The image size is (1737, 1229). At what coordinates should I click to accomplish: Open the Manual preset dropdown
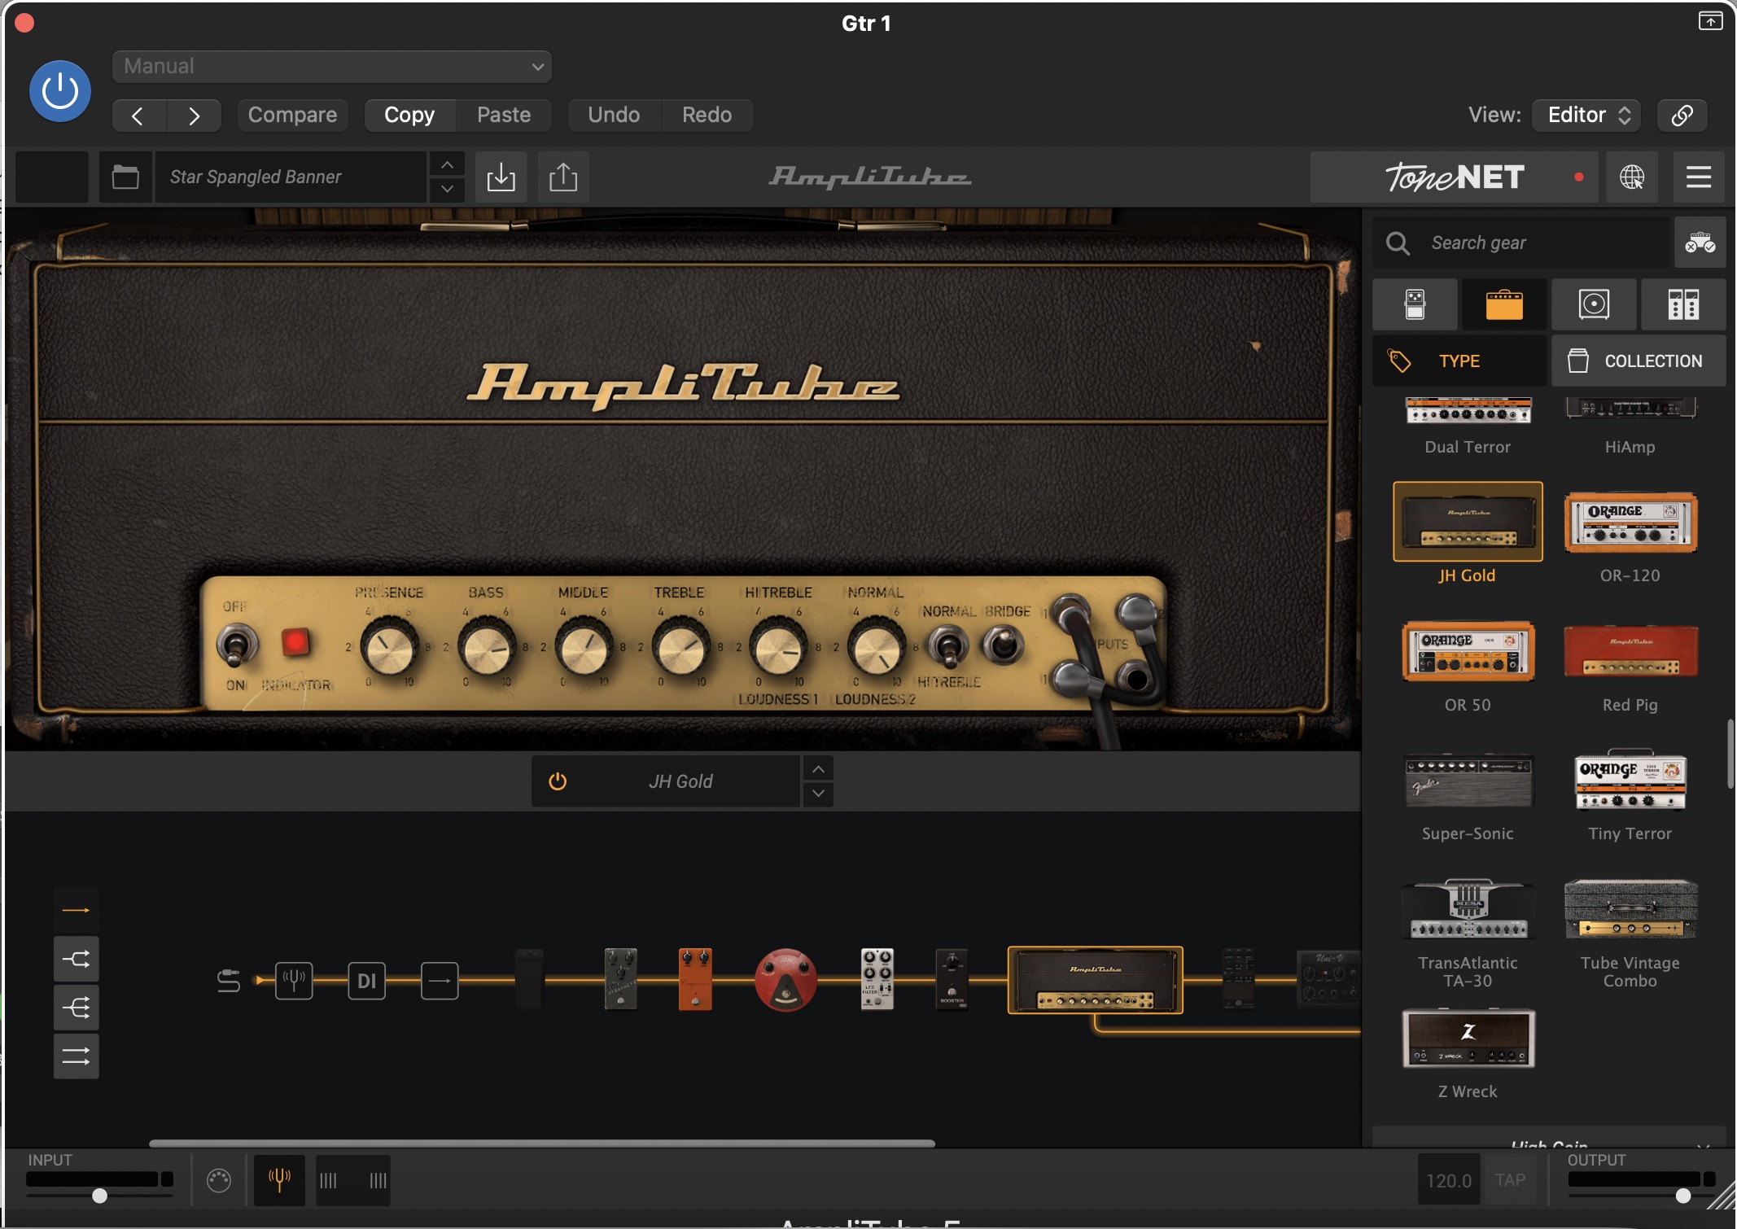332,67
